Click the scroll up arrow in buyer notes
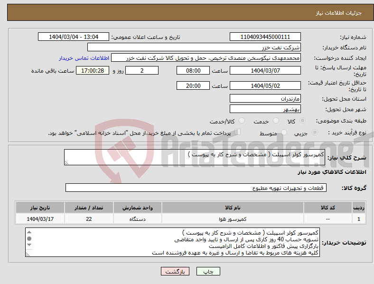 pyautogui.click(x=29, y=232)
